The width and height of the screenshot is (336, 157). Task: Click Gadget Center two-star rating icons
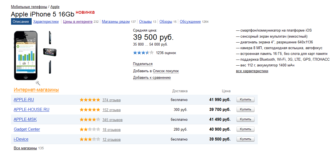[90, 129]
